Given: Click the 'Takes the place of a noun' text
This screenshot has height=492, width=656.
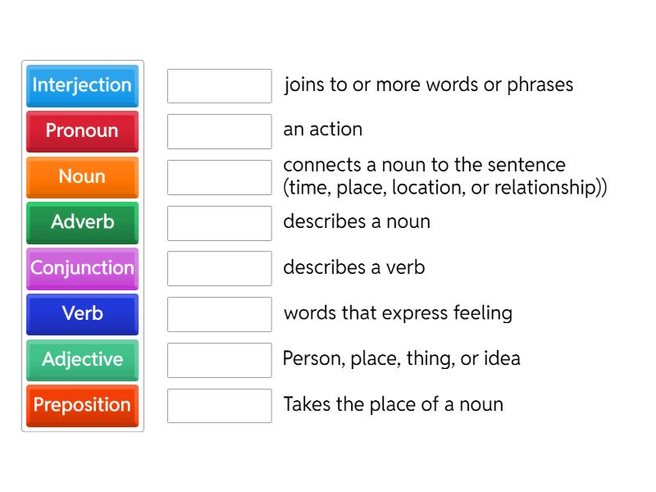Looking at the screenshot, I should pos(393,404).
